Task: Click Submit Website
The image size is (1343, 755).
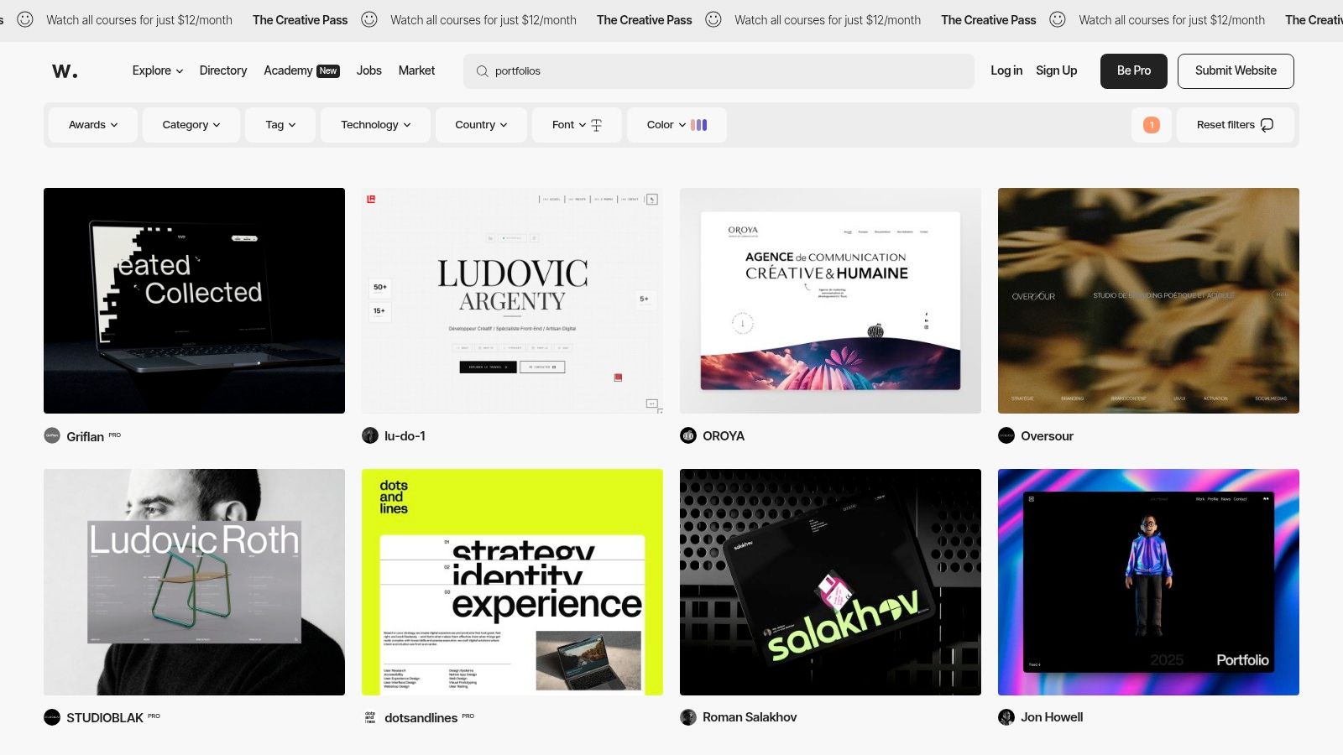Action: click(1235, 70)
